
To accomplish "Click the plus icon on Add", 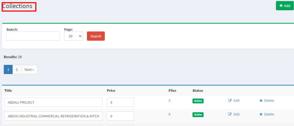I will coord(281,6).
